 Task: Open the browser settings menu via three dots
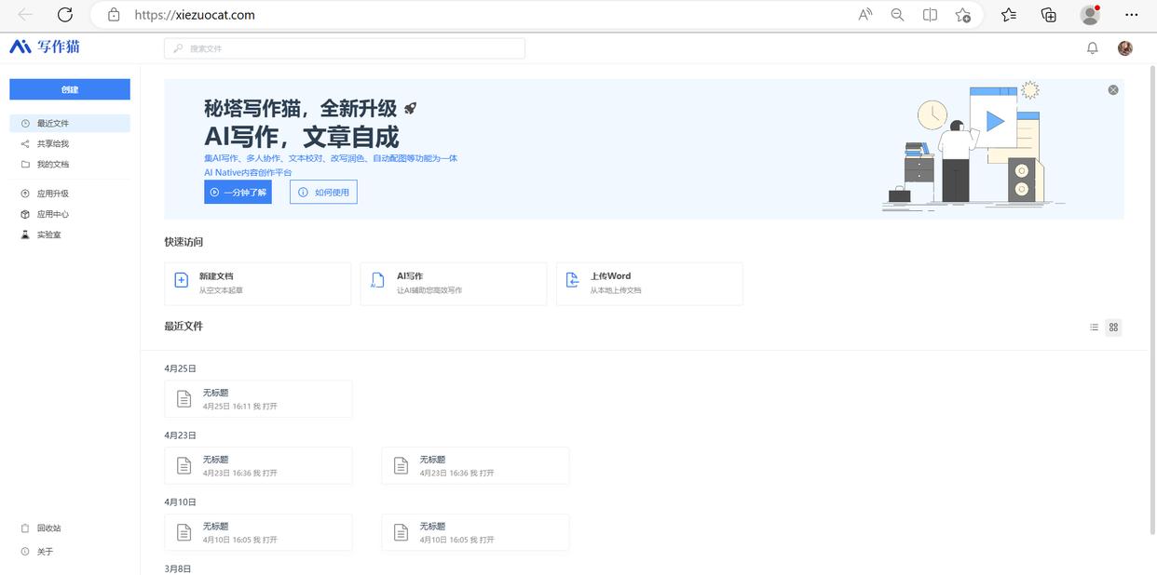pyautogui.click(x=1131, y=15)
